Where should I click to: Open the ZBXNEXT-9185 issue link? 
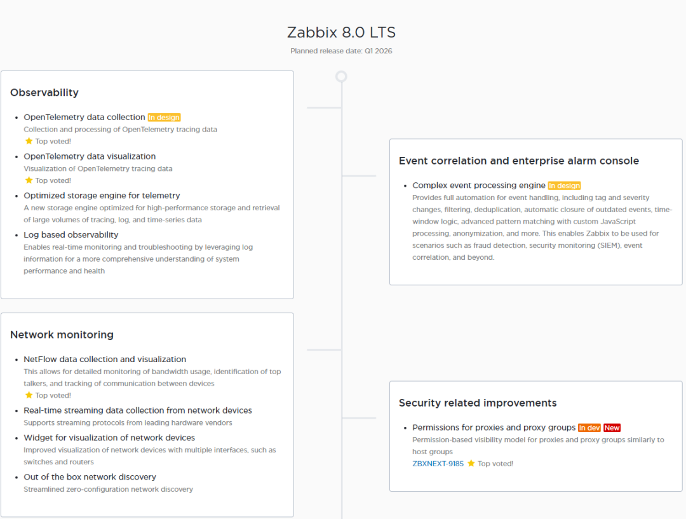pos(438,464)
